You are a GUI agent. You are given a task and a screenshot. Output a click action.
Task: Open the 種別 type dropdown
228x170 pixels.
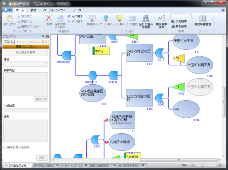26,64
